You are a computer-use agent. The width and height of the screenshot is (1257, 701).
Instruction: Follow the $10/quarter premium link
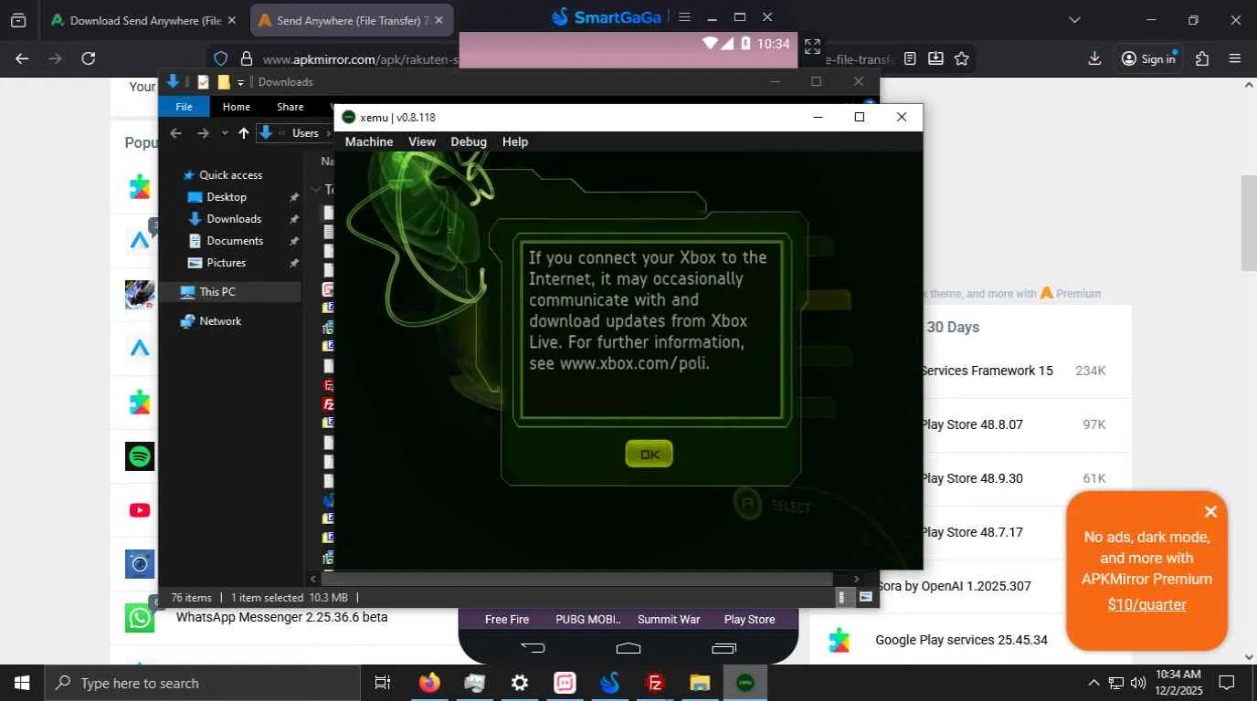click(1146, 604)
